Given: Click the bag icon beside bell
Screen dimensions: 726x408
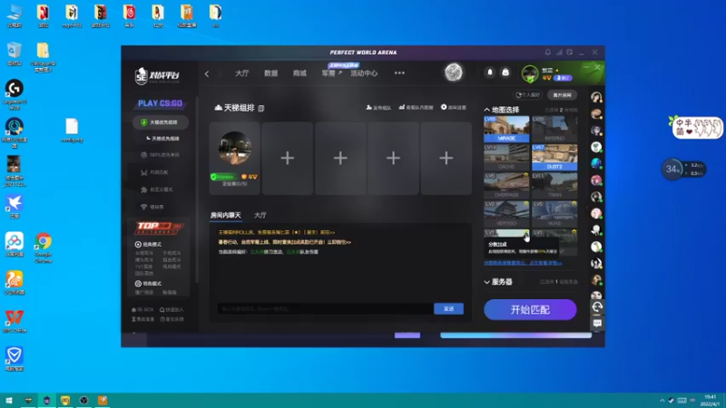Looking at the screenshot, I should [x=505, y=73].
